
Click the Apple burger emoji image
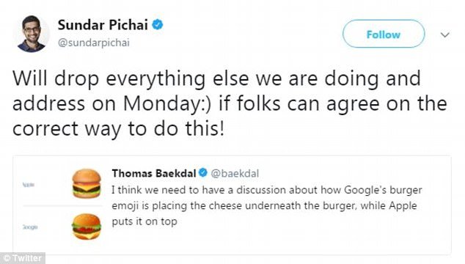click(x=87, y=183)
